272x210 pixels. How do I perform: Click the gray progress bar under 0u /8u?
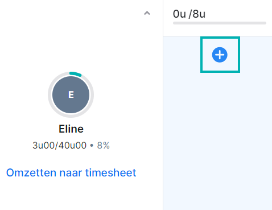[220, 23]
